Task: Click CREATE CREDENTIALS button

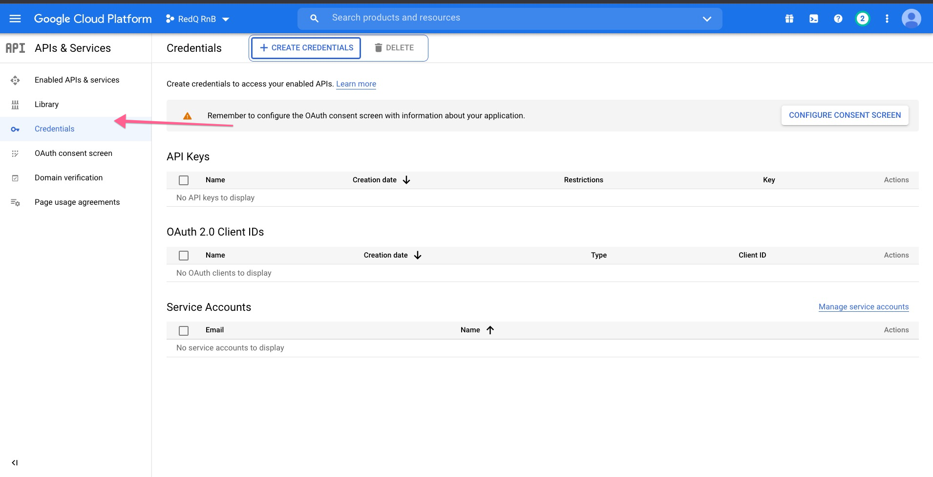Action: pyautogui.click(x=306, y=48)
